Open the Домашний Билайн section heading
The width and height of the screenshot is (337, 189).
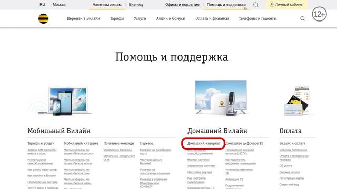coord(217,131)
